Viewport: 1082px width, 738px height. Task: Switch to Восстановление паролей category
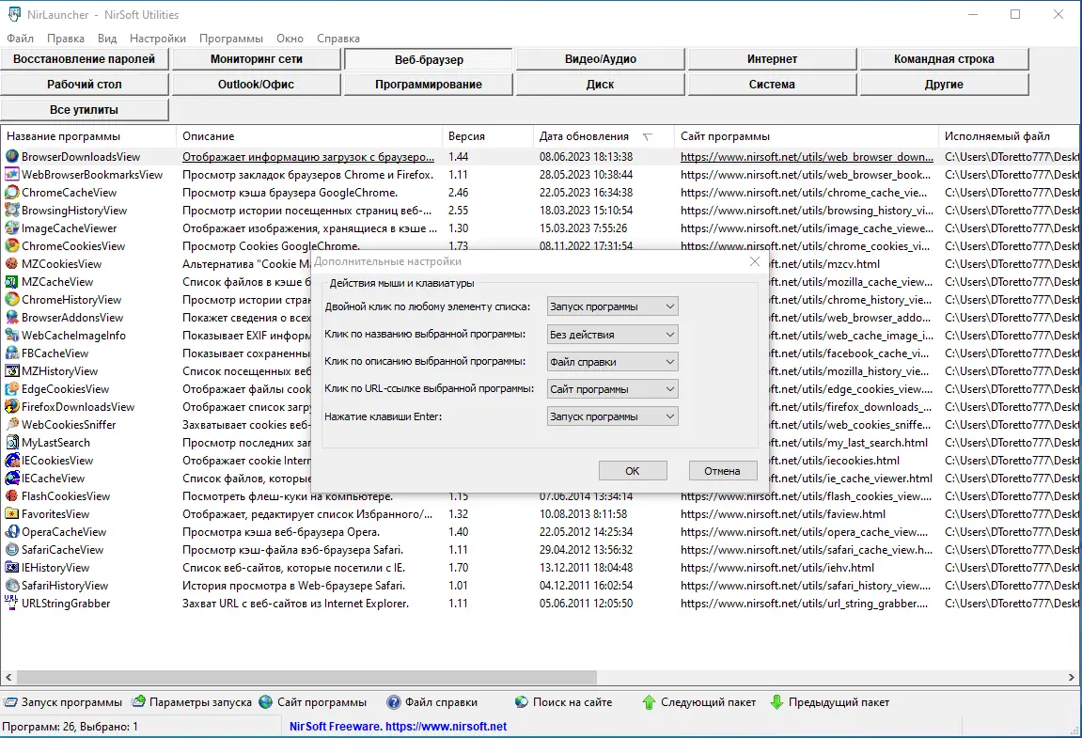coord(85,59)
